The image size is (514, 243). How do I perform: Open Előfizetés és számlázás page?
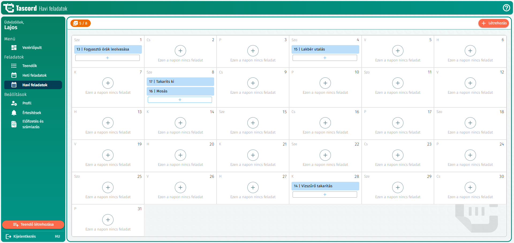click(33, 124)
